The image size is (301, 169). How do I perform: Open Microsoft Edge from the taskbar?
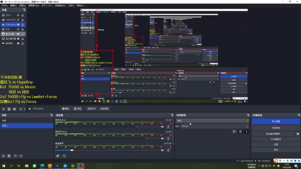tap(42, 166)
